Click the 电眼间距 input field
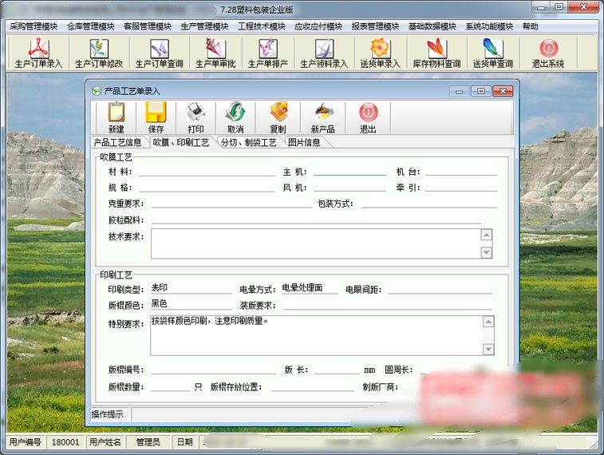The image size is (604, 455). pos(440,289)
